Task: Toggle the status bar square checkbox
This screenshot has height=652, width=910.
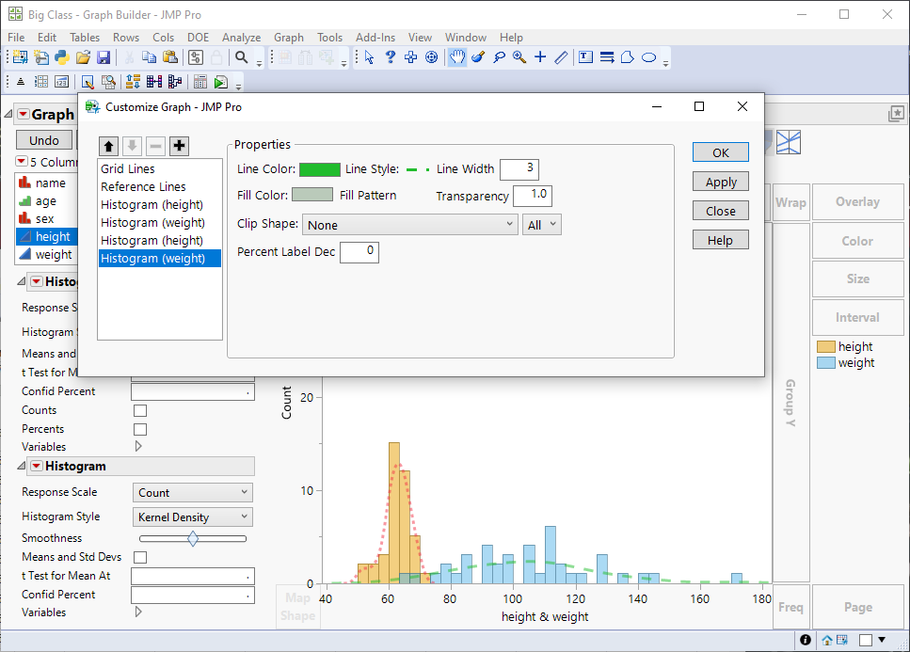Action: point(866,640)
